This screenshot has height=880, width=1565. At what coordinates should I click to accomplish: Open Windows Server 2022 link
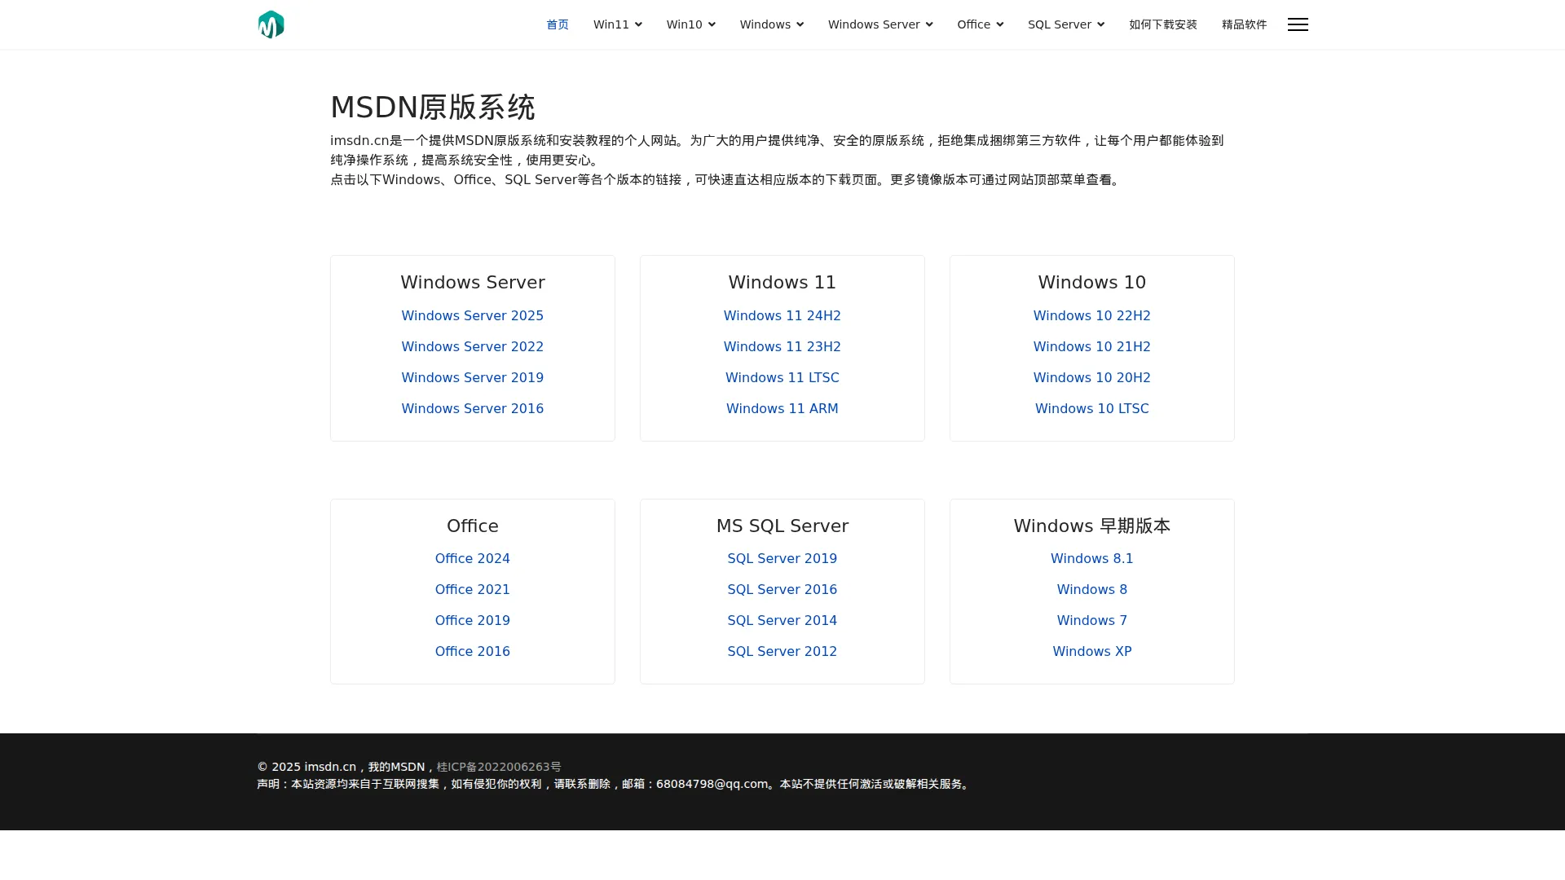pos(473,347)
